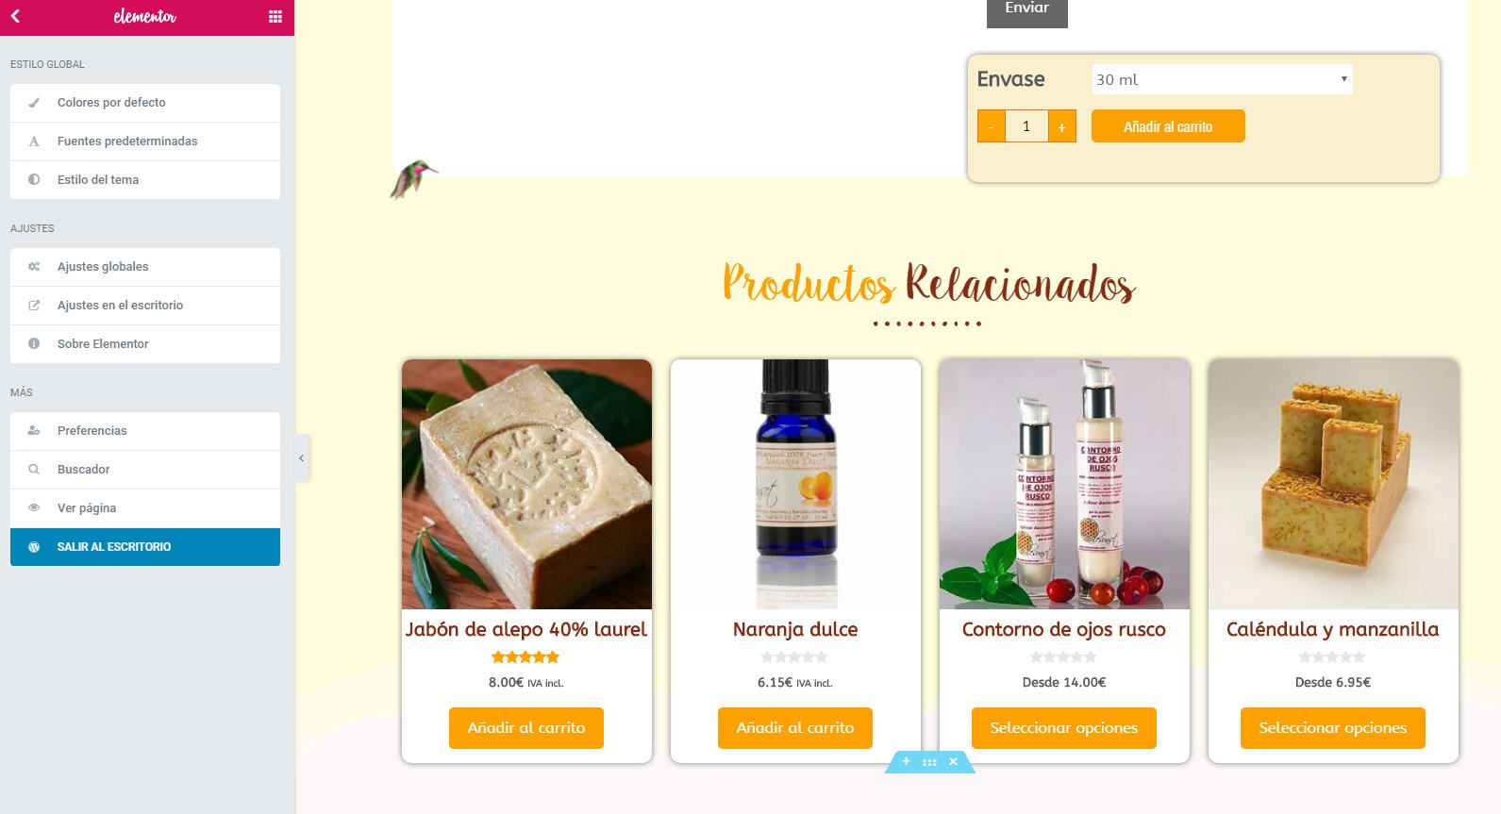The image size is (1501, 814).
Task: Open the widgets grid icon in the header
Action: (275, 16)
